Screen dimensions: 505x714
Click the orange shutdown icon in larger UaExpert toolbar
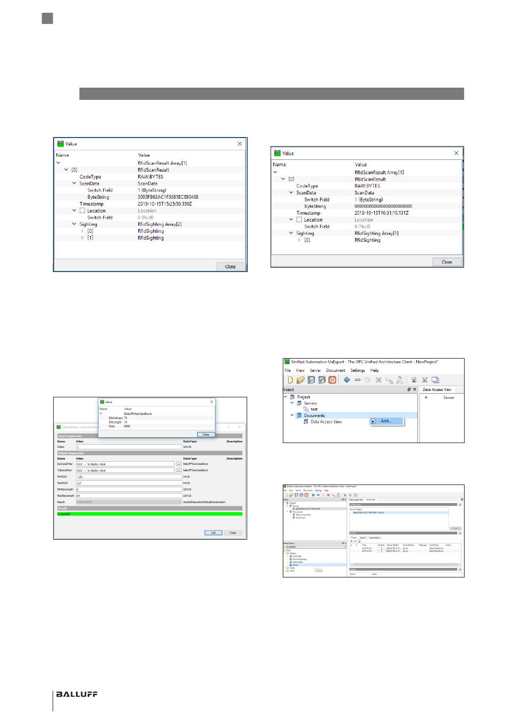click(x=332, y=380)
